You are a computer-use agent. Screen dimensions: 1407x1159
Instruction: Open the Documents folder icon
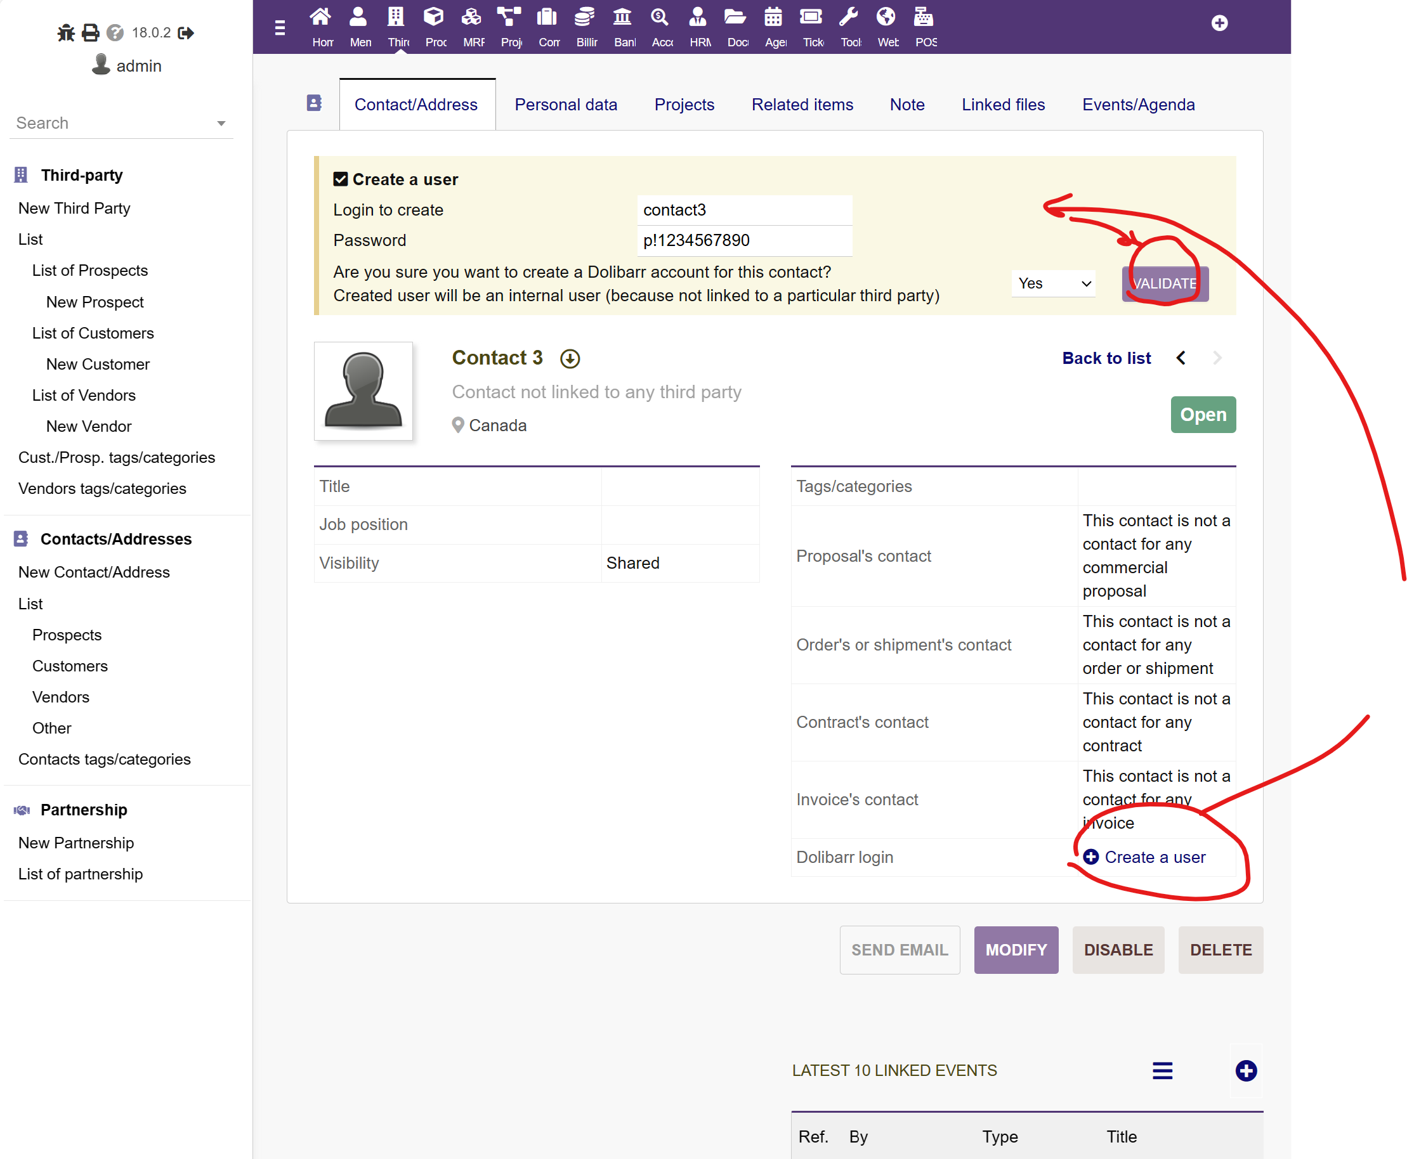pyautogui.click(x=736, y=16)
